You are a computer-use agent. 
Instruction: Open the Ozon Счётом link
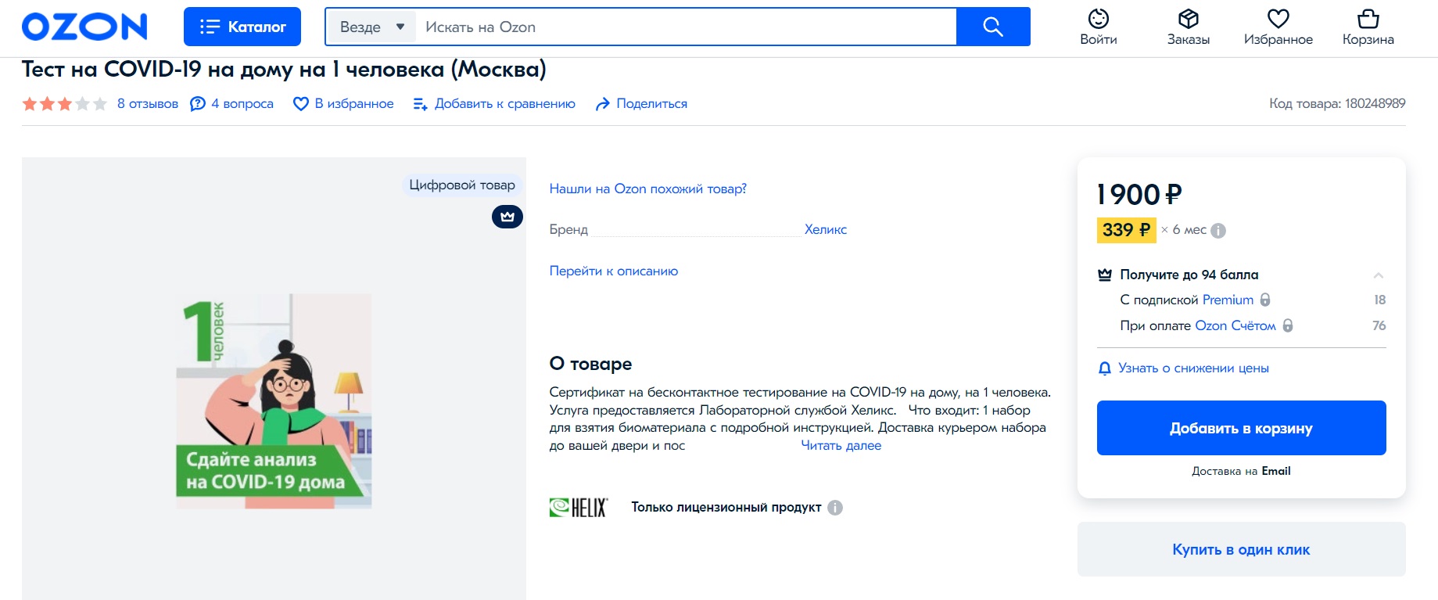tap(1235, 325)
